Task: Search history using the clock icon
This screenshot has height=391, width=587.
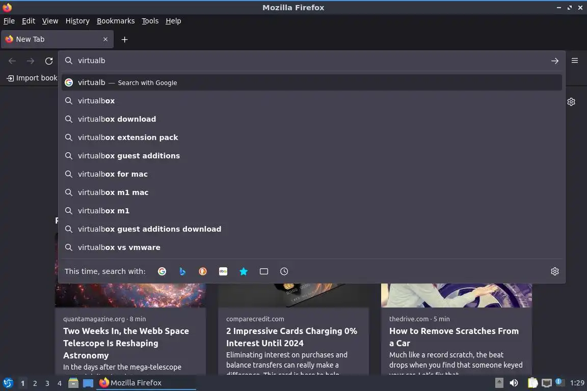Action: (x=284, y=271)
